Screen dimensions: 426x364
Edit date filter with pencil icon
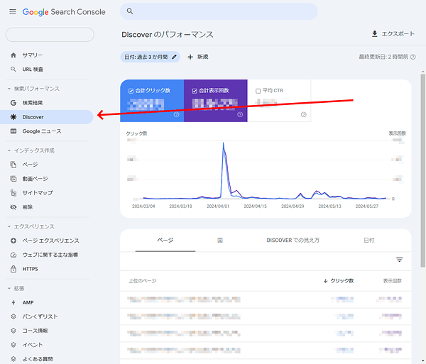pyautogui.click(x=174, y=57)
